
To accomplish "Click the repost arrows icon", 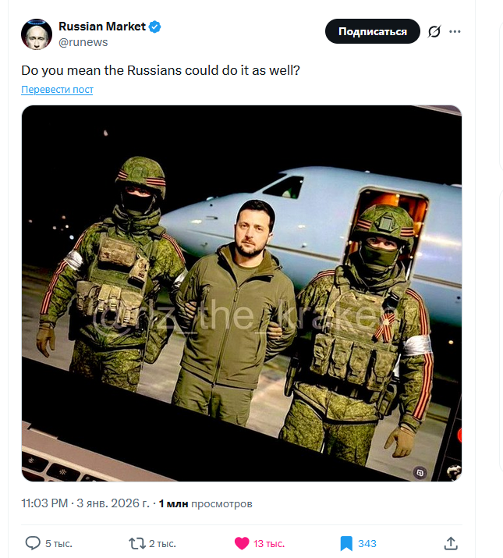I will point(136,543).
